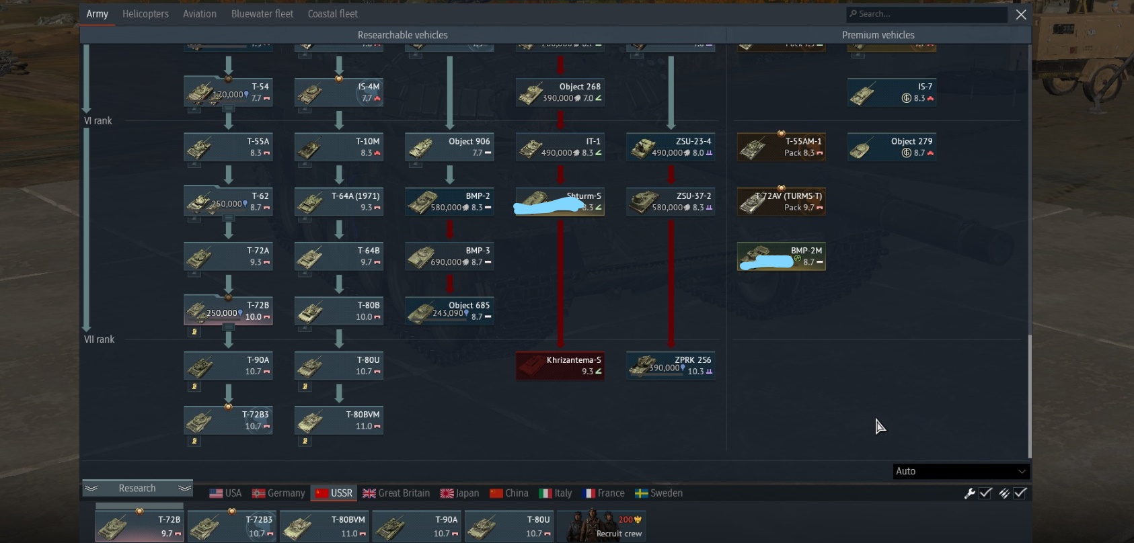The width and height of the screenshot is (1134, 543).
Task: Select the T-80U crew slot
Action: (x=509, y=526)
